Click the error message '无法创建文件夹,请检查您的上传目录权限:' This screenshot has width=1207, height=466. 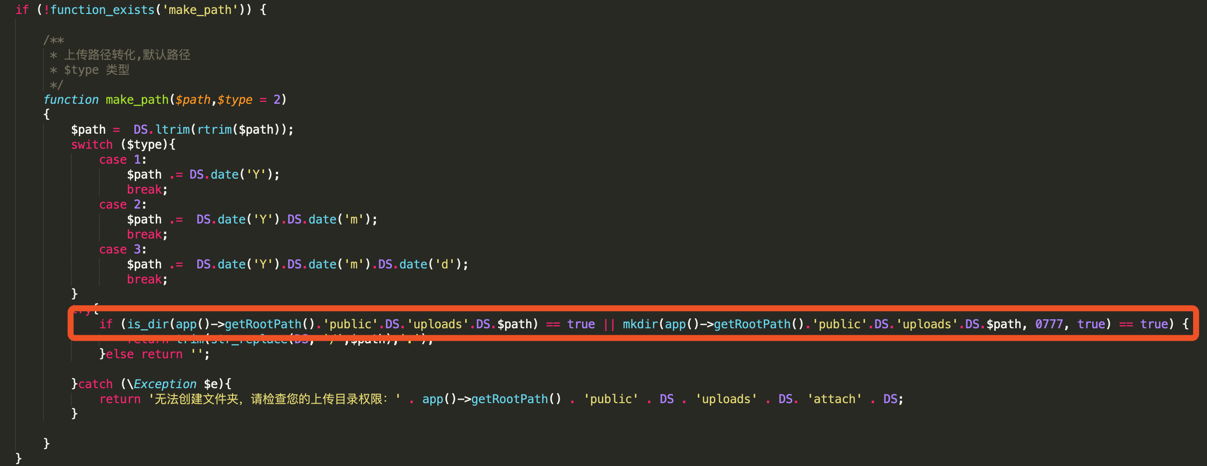coord(275,399)
